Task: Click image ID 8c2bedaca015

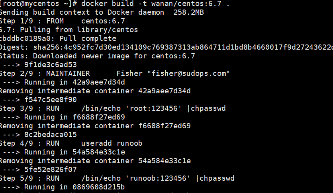Action: (51, 134)
